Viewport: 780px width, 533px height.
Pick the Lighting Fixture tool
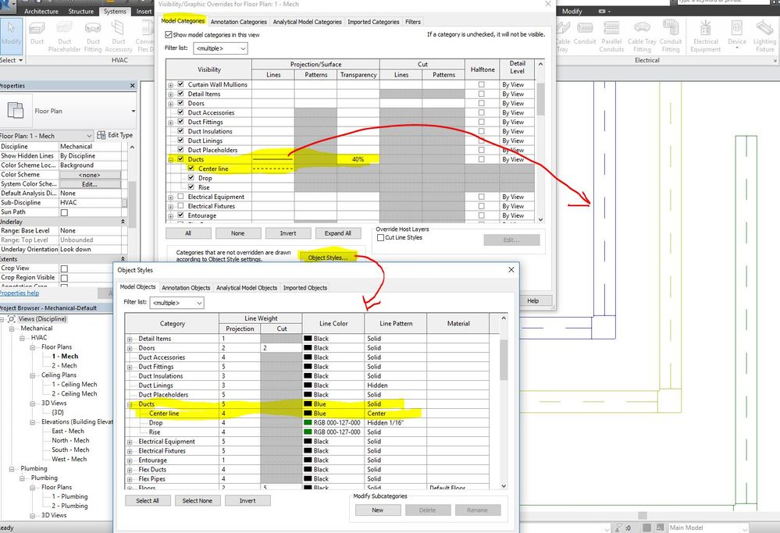[x=764, y=36]
